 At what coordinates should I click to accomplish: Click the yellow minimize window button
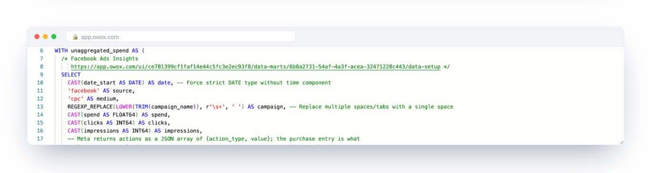[46, 37]
